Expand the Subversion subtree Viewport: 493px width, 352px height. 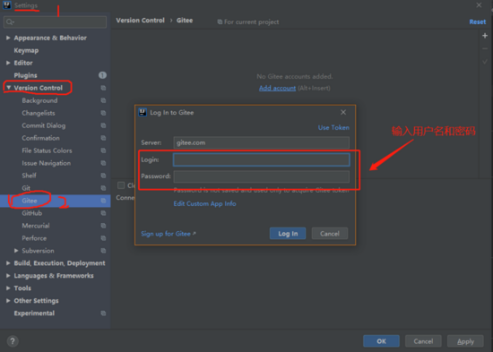tap(16, 251)
